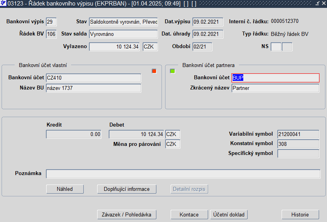Click the Dat. úhrady date field
This screenshot has height=222, width=327.
tap(208, 34)
